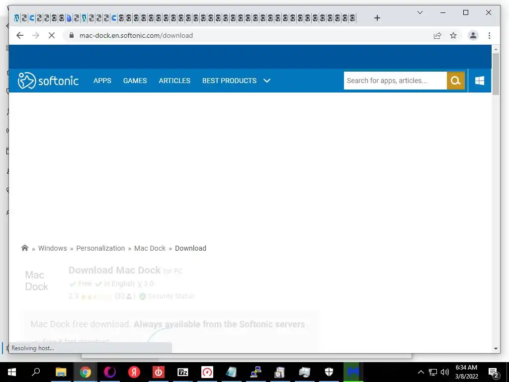
Task: Click the breadcrumb home icon
Action: click(x=25, y=248)
